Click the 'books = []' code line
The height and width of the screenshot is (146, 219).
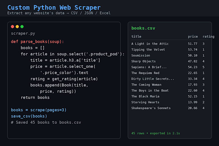[x=33, y=48]
